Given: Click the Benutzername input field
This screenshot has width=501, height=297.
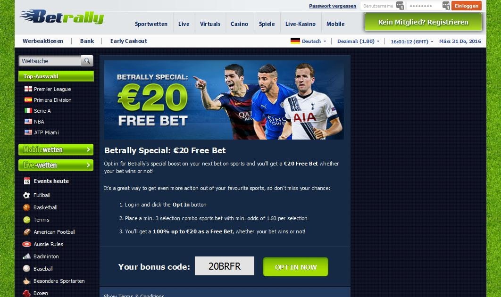Looking at the screenshot, I should 378,6.
